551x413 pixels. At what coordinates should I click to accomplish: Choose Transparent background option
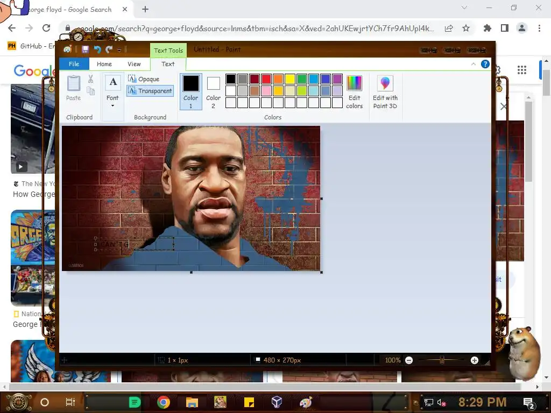coord(150,91)
